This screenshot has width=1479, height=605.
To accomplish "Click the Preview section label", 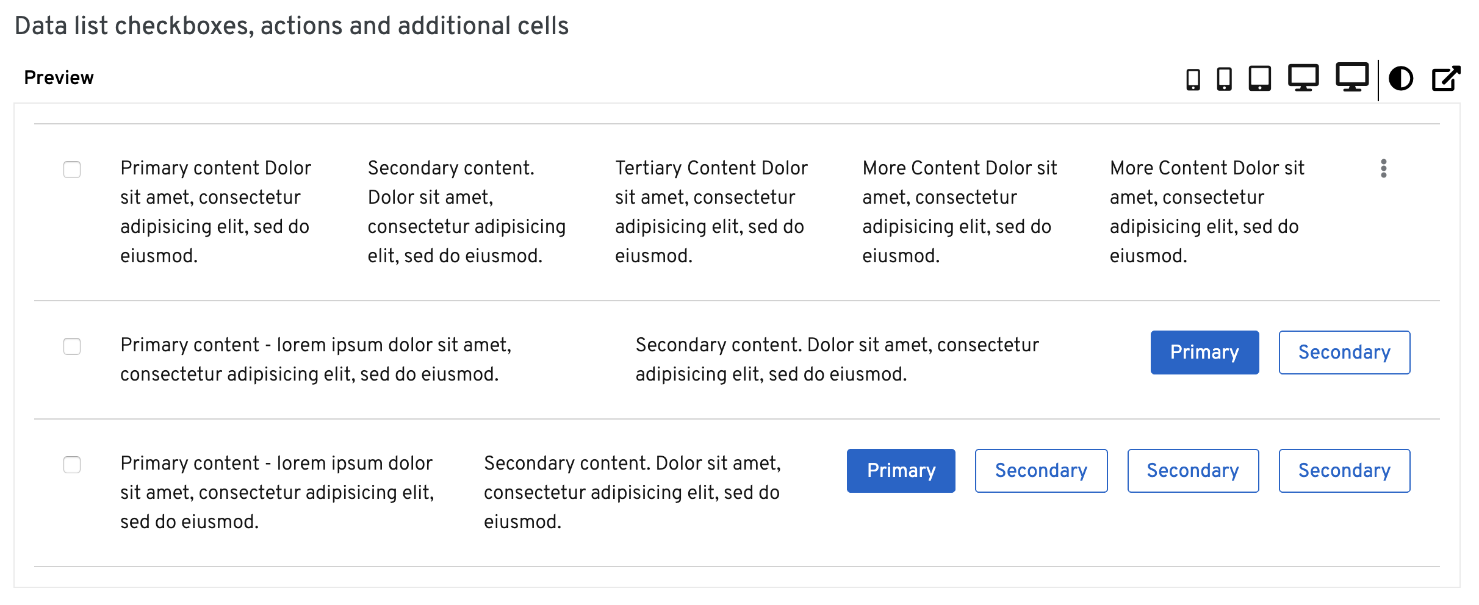I will (59, 77).
